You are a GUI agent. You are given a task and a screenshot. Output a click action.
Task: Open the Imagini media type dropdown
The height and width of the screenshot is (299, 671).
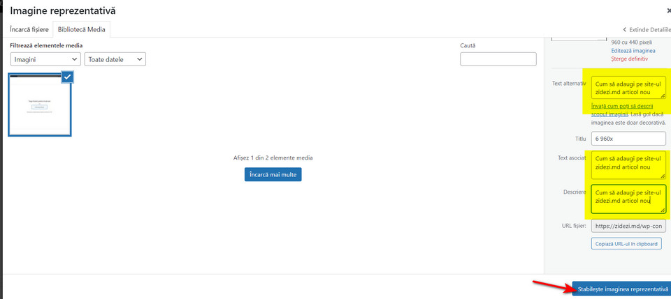45,60
